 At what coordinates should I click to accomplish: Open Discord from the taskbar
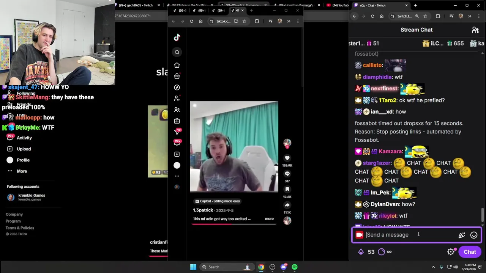click(x=284, y=267)
